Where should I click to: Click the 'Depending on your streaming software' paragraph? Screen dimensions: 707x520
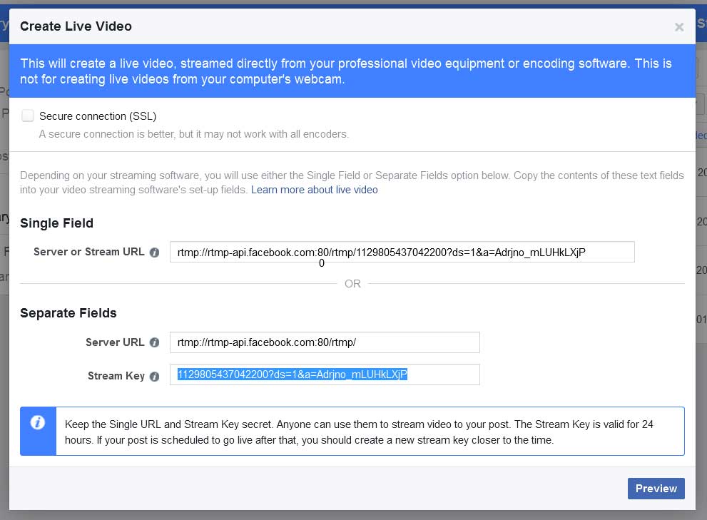tap(352, 182)
